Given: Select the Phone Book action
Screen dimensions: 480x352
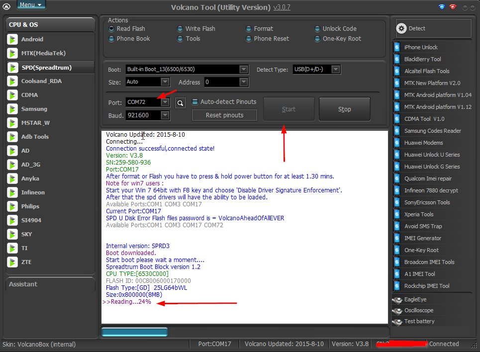Looking at the screenshot, I should point(129,39).
